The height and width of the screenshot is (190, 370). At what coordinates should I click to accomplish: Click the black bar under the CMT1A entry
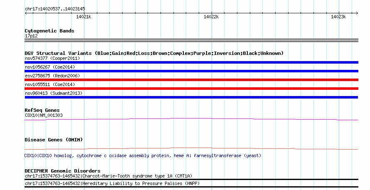click(x=191, y=179)
